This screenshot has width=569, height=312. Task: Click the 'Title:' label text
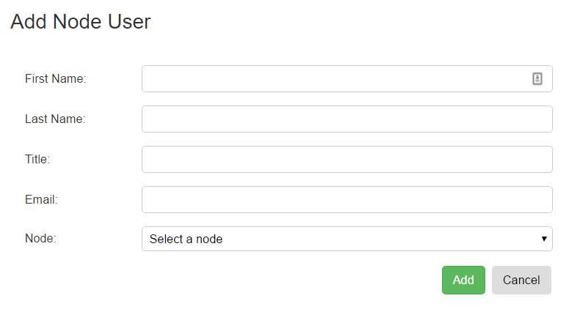(37, 159)
